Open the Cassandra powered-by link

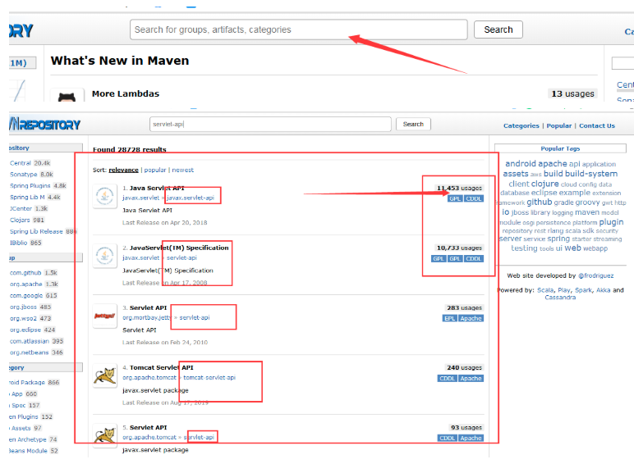[560, 298]
